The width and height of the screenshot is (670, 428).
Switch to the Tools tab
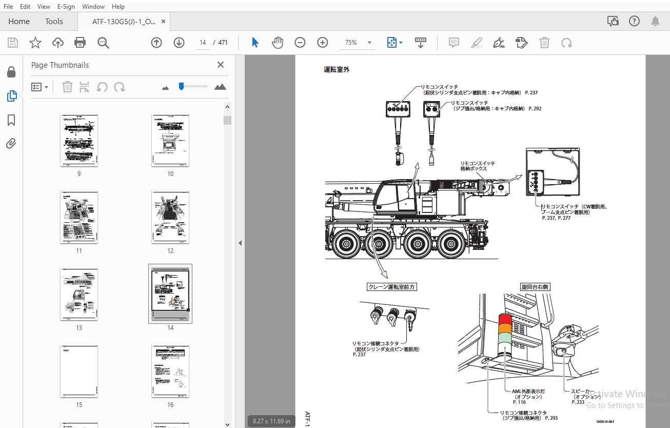pos(54,21)
